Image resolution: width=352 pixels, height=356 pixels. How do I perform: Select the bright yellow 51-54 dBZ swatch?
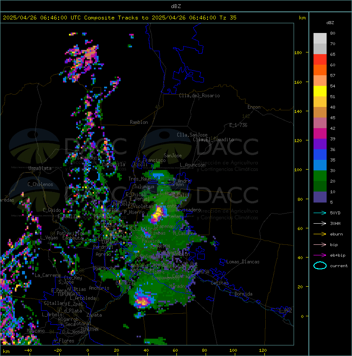[320, 91]
